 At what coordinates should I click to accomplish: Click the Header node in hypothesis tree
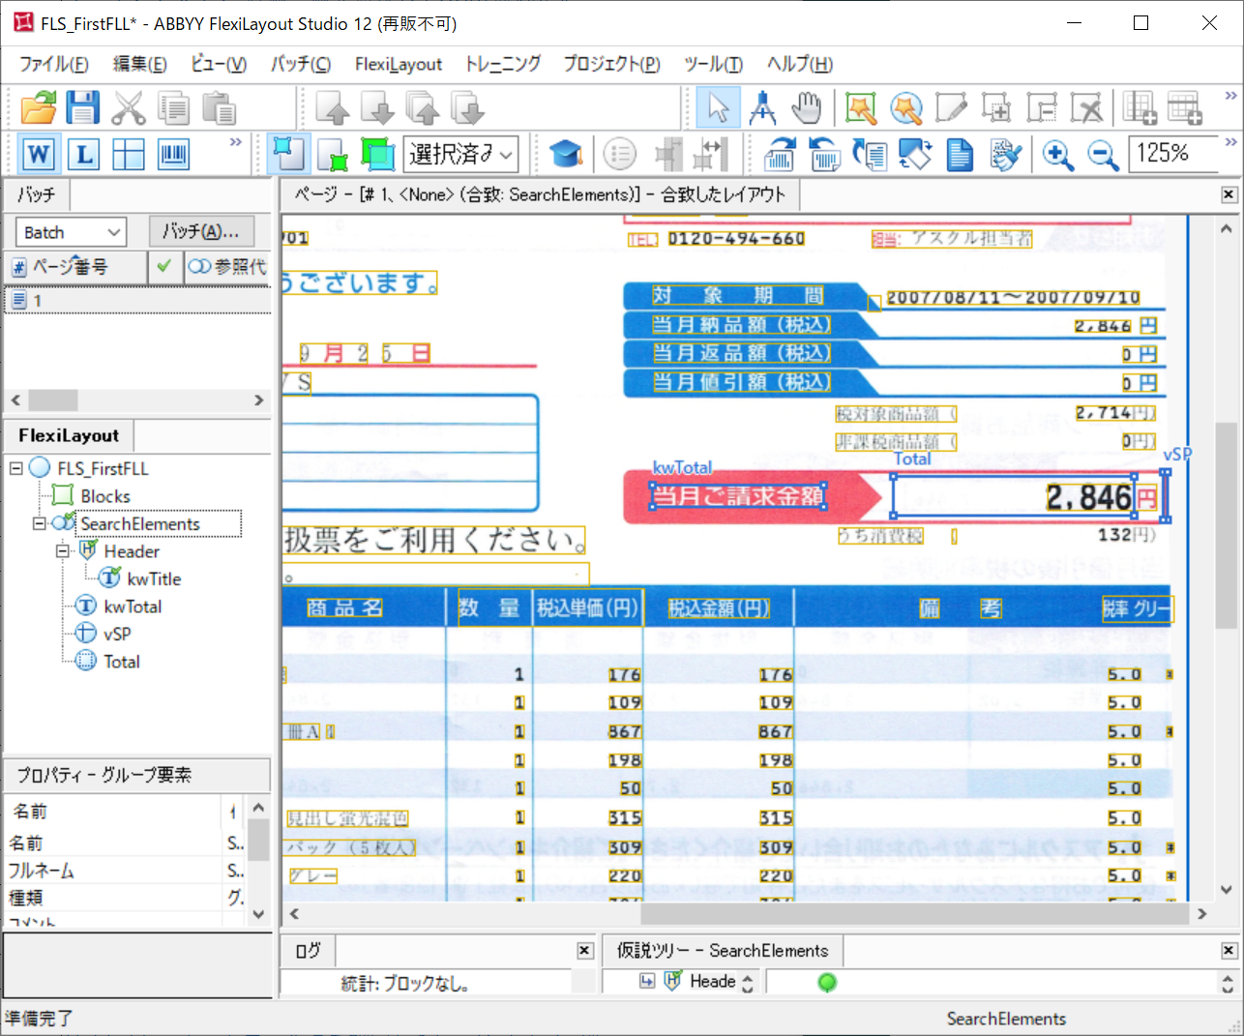click(713, 982)
